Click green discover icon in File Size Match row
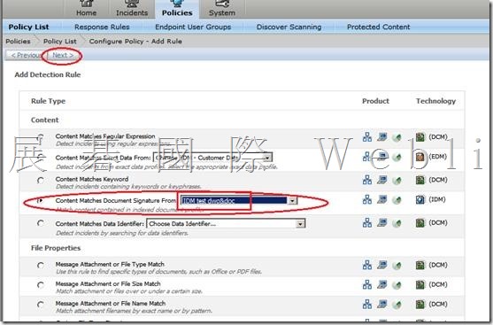 coord(397,285)
